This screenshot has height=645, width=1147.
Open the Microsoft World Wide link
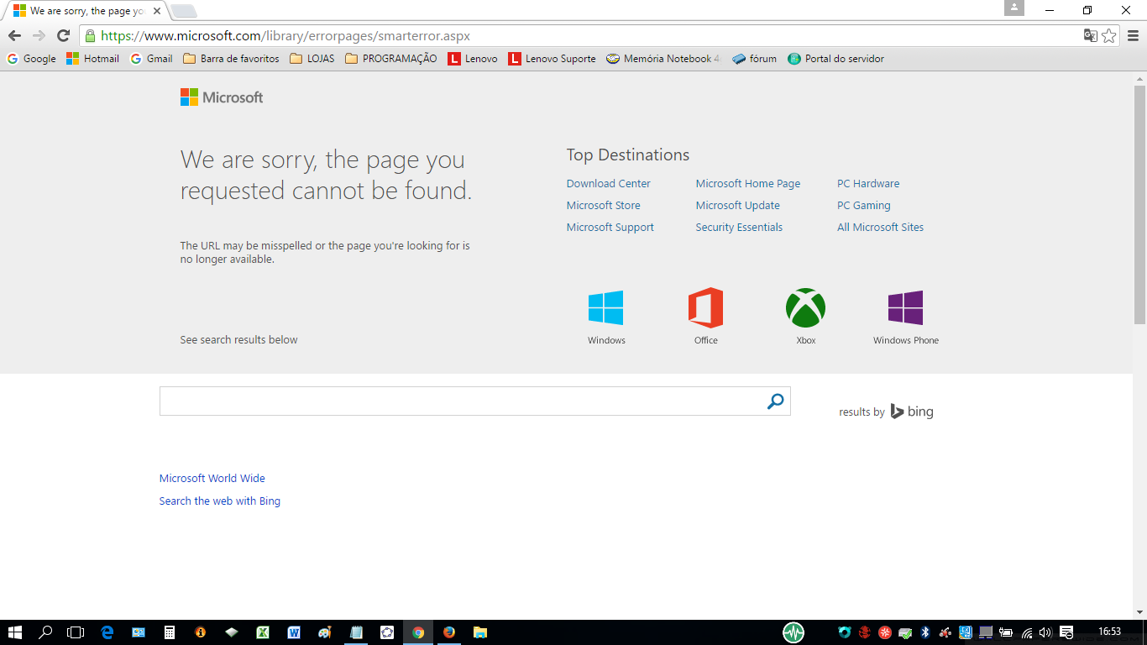coord(212,478)
